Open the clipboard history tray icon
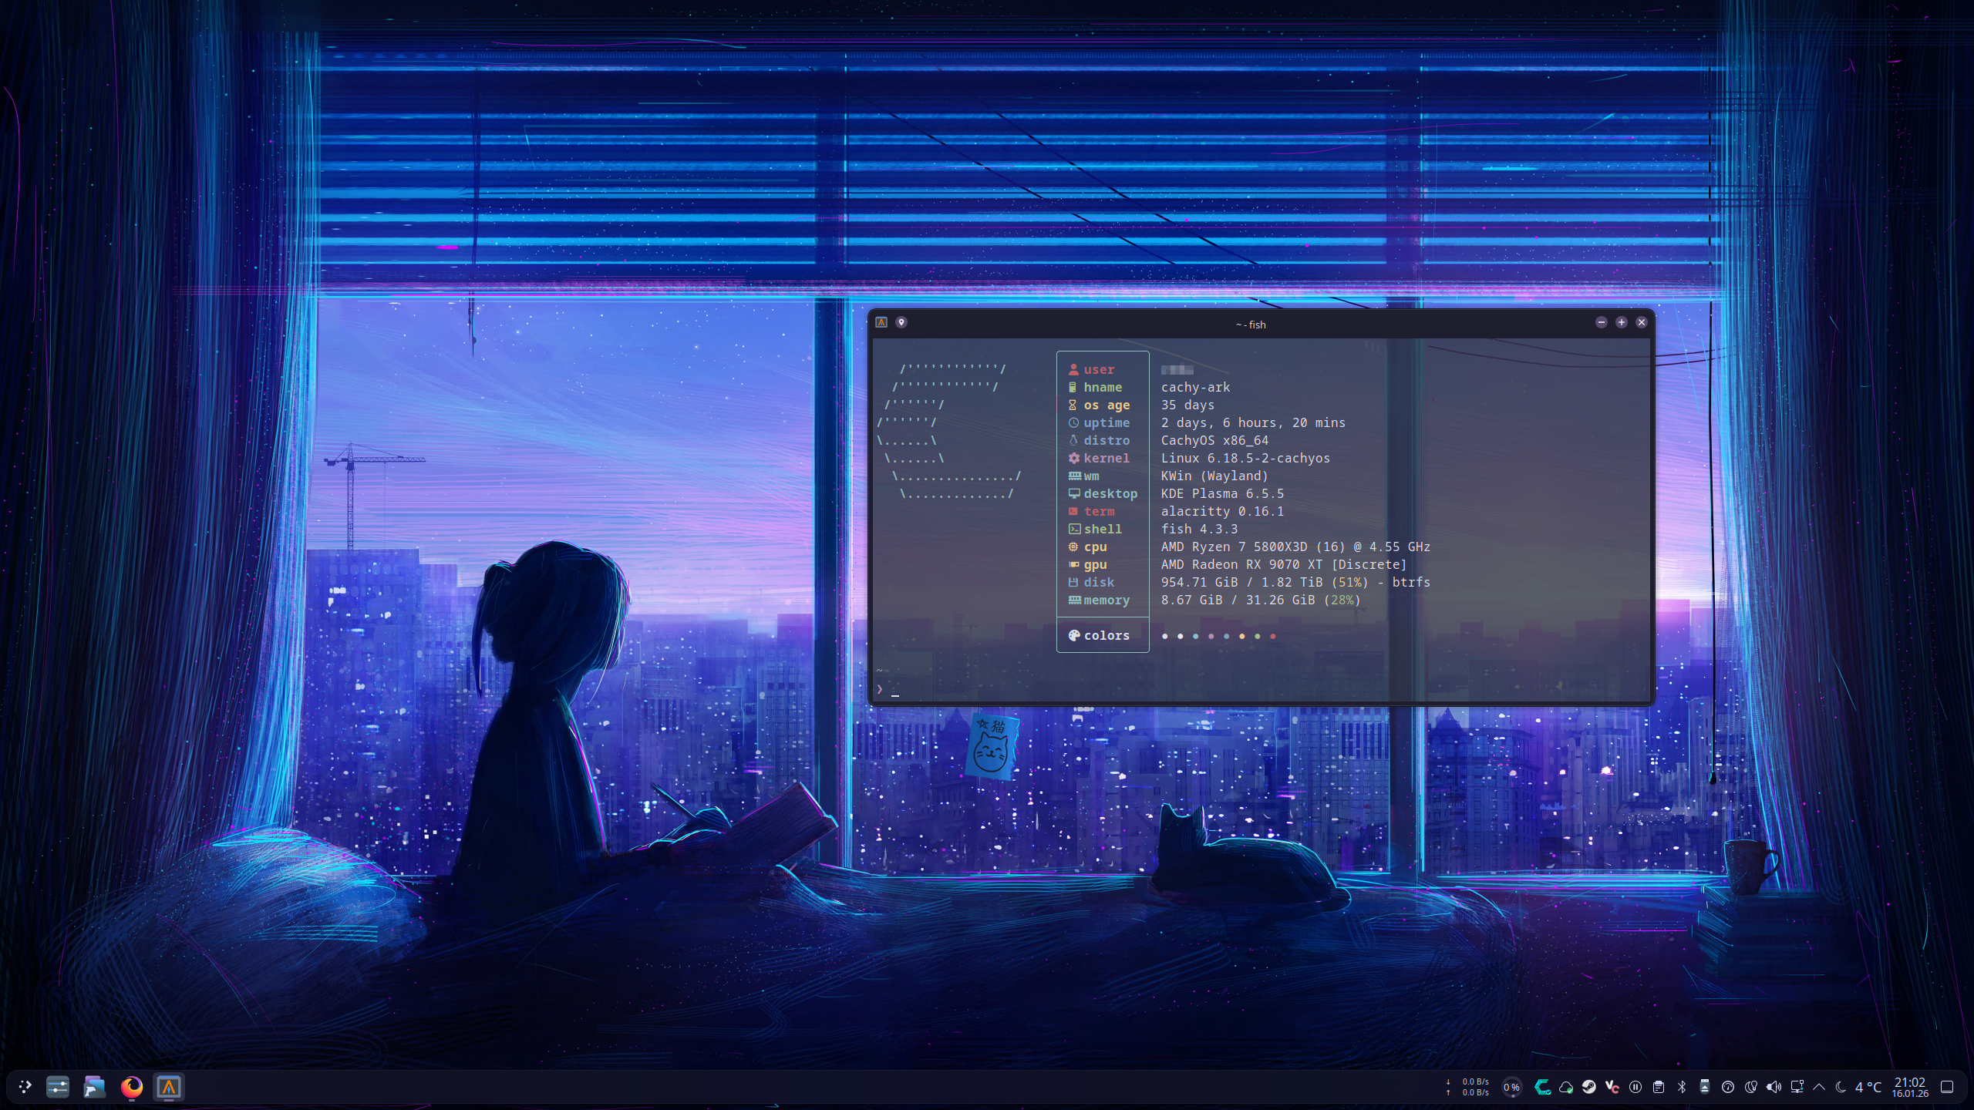This screenshot has width=1974, height=1110. click(1658, 1087)
